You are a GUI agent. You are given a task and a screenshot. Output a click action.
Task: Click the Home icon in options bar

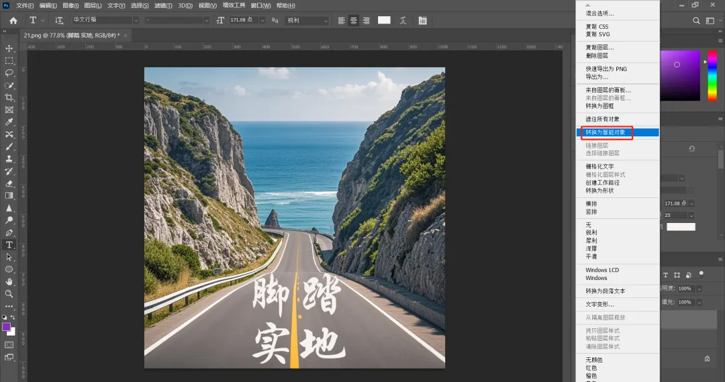click(13, 20)
